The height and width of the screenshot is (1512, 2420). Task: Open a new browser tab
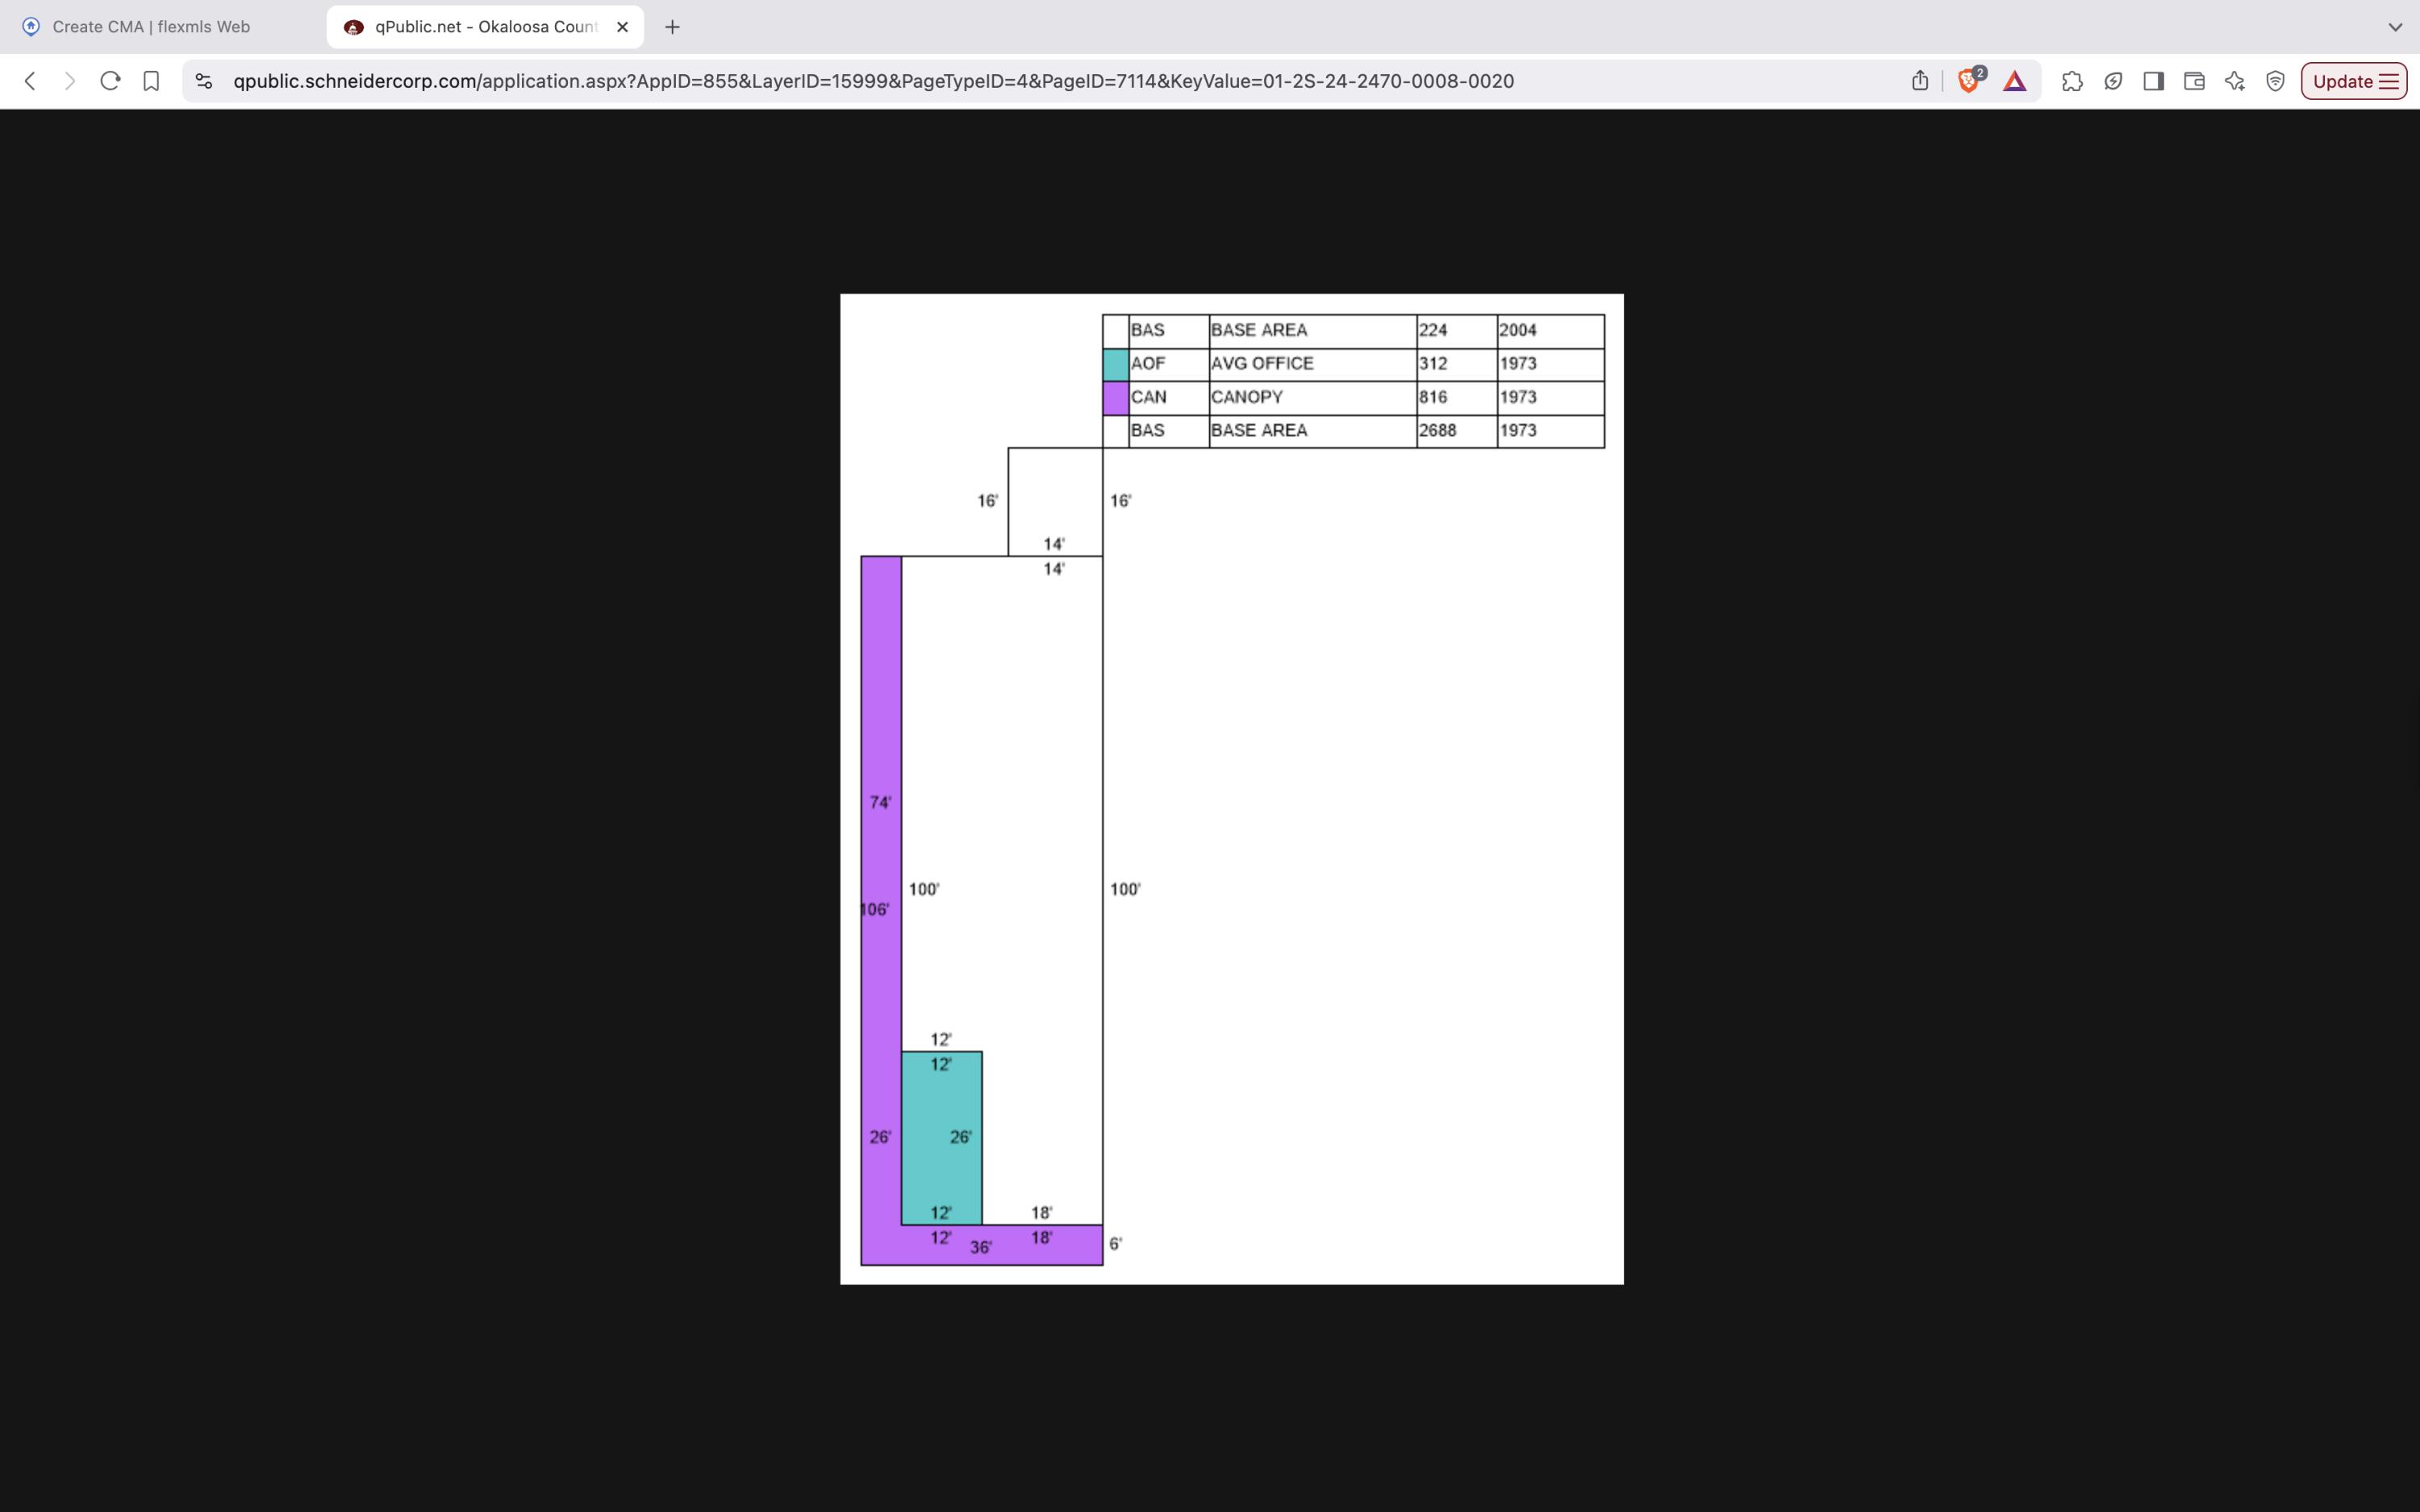pos(673,27)
